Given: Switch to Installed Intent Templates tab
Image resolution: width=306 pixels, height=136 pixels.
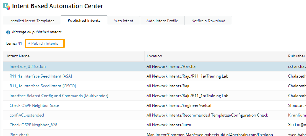Looking at the screenshot, I should pos(32,21).
